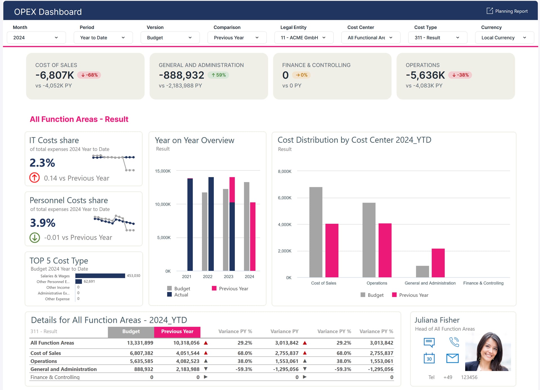Screen dimensions: 540x390
Task: Click the red up-arrow circle in IT Costs
Action: (x=35, y=178)
